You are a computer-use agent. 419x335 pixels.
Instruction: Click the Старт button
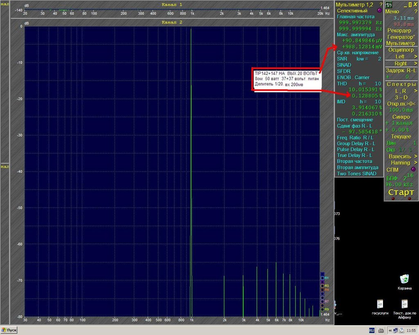point(401,192)
